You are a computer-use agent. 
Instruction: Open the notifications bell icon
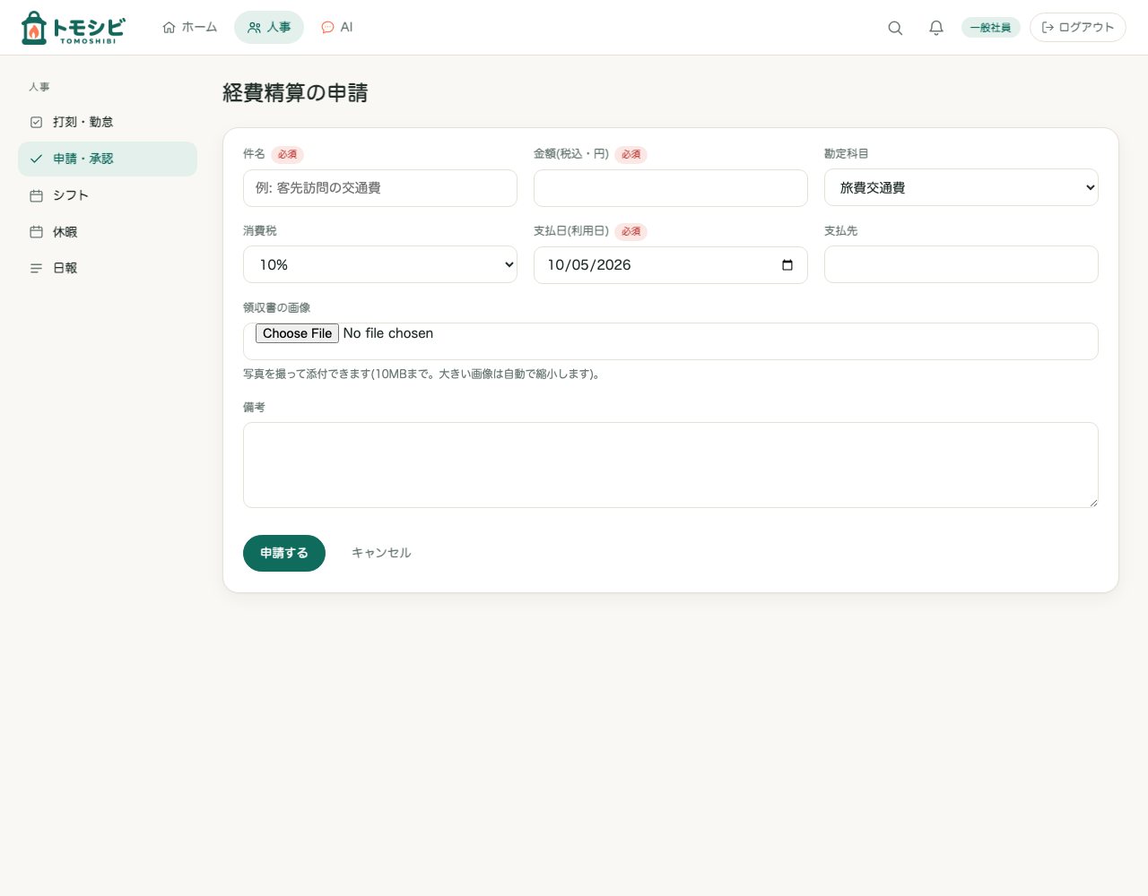(936, 28)
